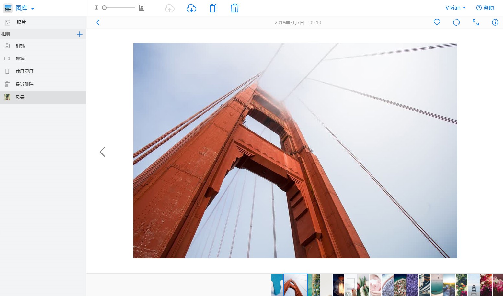
Task: Toggle favorite with the heart icon
Action: (437, 22)
